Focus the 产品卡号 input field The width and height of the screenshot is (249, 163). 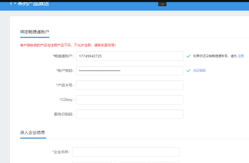[130, 85]
